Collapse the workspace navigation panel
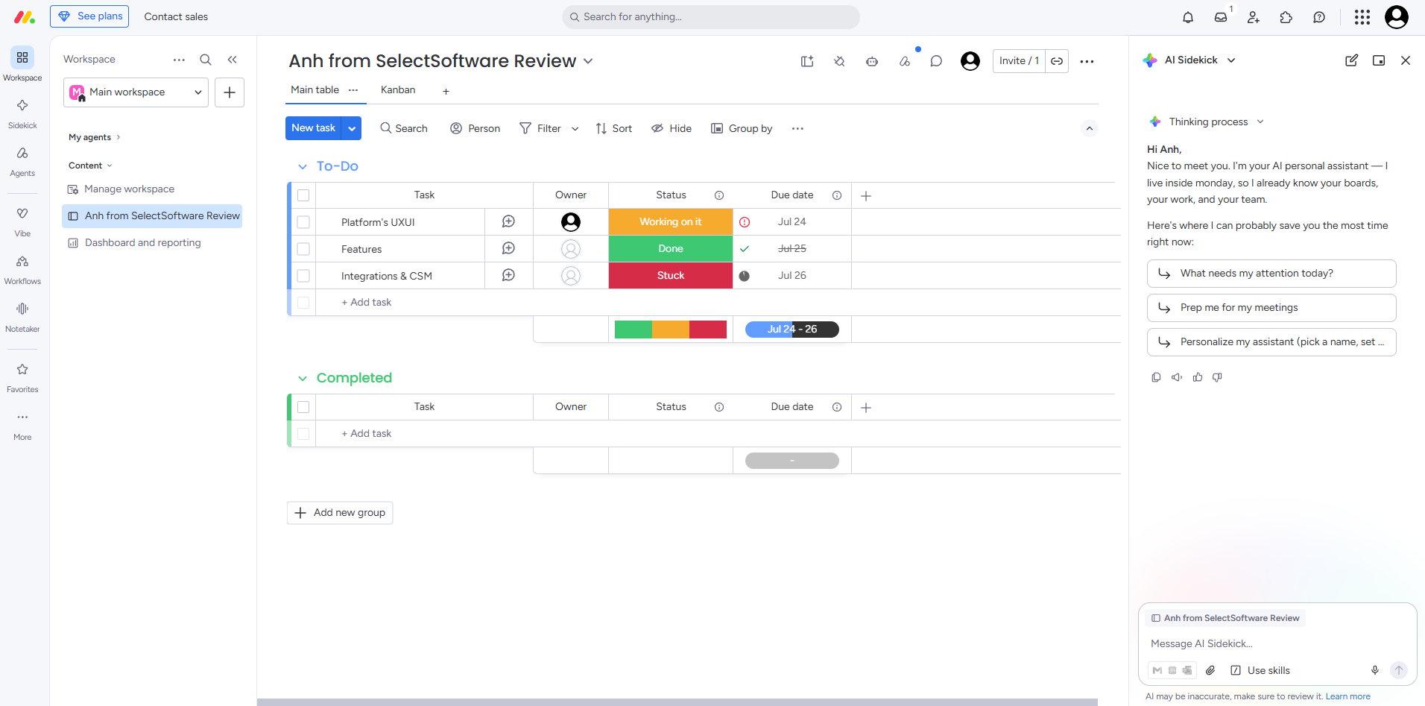1425x706 pixels. [233, 60]
